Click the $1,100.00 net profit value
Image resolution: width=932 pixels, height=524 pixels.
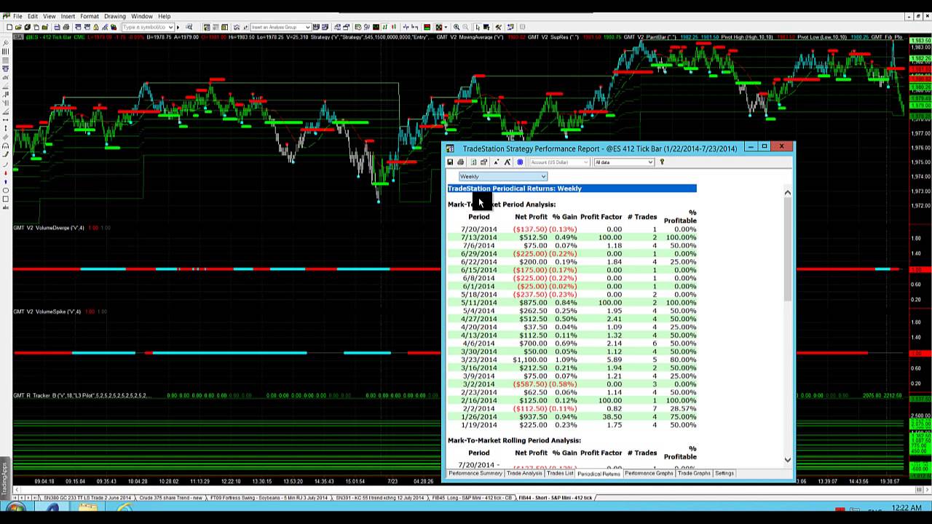click(530, 360)
